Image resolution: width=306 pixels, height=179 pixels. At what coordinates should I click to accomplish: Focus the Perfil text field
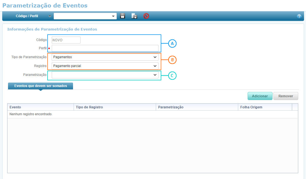pyautogui.click(x=105, y=48)
